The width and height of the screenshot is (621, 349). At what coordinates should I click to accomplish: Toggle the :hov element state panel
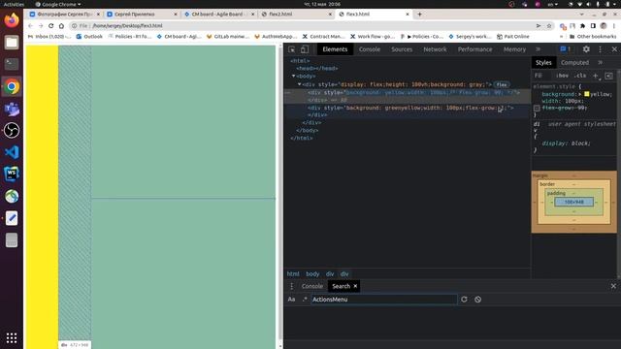tap(562, 76)
